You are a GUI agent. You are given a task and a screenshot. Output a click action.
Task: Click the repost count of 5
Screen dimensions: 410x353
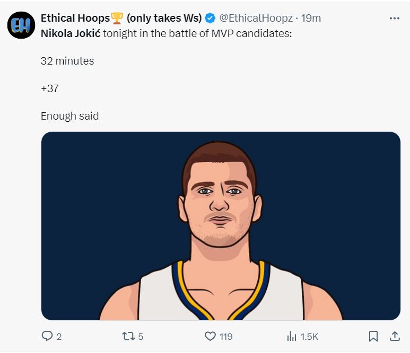coord(141,337)
